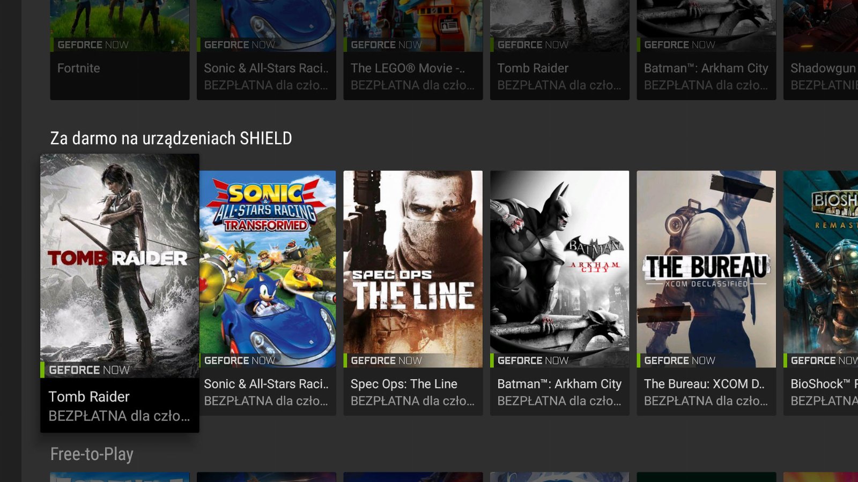The height and width of the screenshot is (482, 858).
Task: Select The Bureau: XCOM Declassified cover
Action: click(706, 269)
